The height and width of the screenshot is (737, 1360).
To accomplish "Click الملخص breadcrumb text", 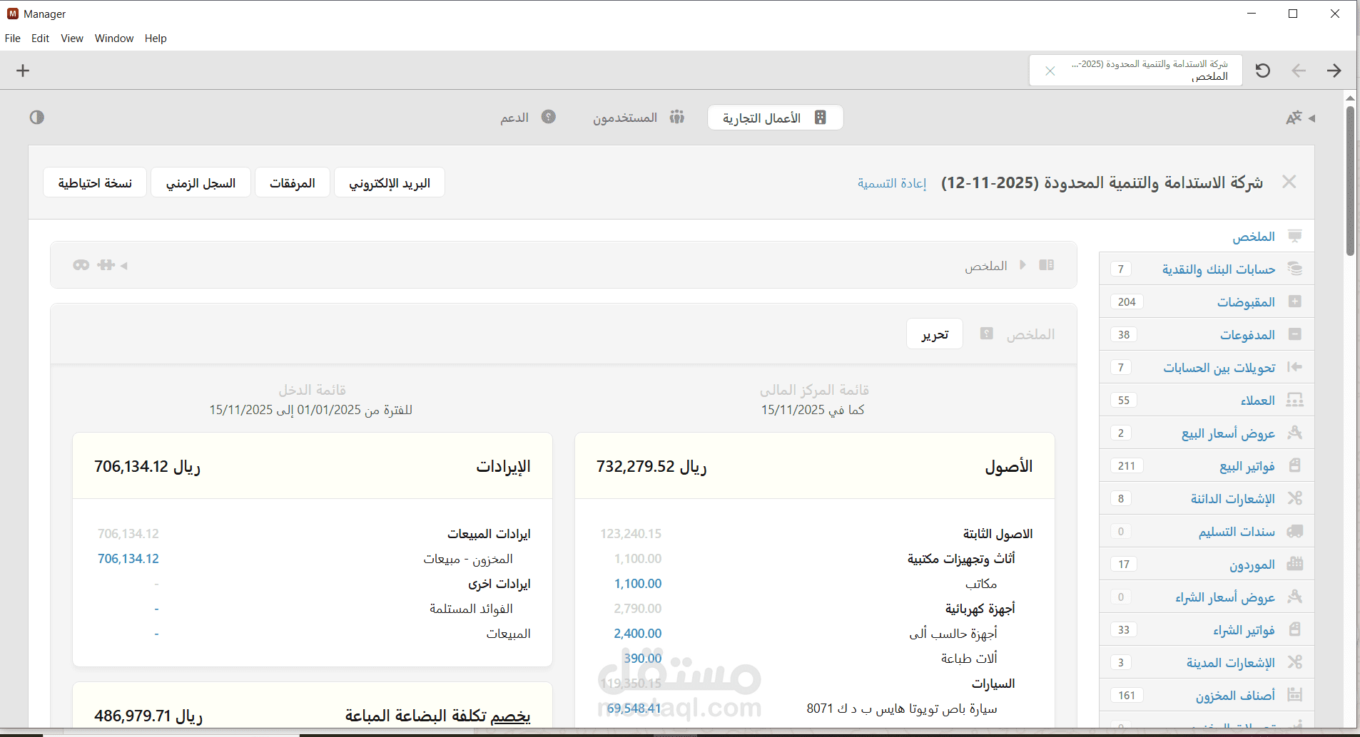I will (x=986, y=266).
